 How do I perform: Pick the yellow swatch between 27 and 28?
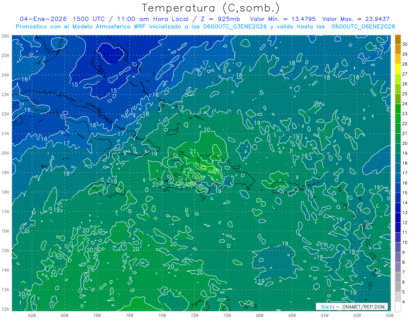pyautogui.click(x=398, y=69)
